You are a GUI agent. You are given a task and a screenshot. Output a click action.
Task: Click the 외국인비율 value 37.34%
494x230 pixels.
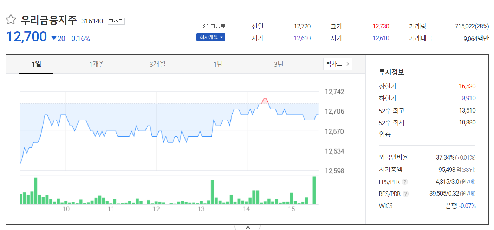(x=445, y=157)
